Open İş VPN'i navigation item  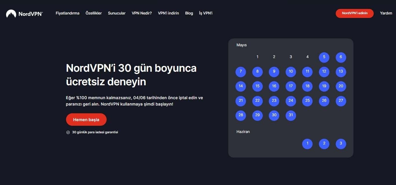206,13
